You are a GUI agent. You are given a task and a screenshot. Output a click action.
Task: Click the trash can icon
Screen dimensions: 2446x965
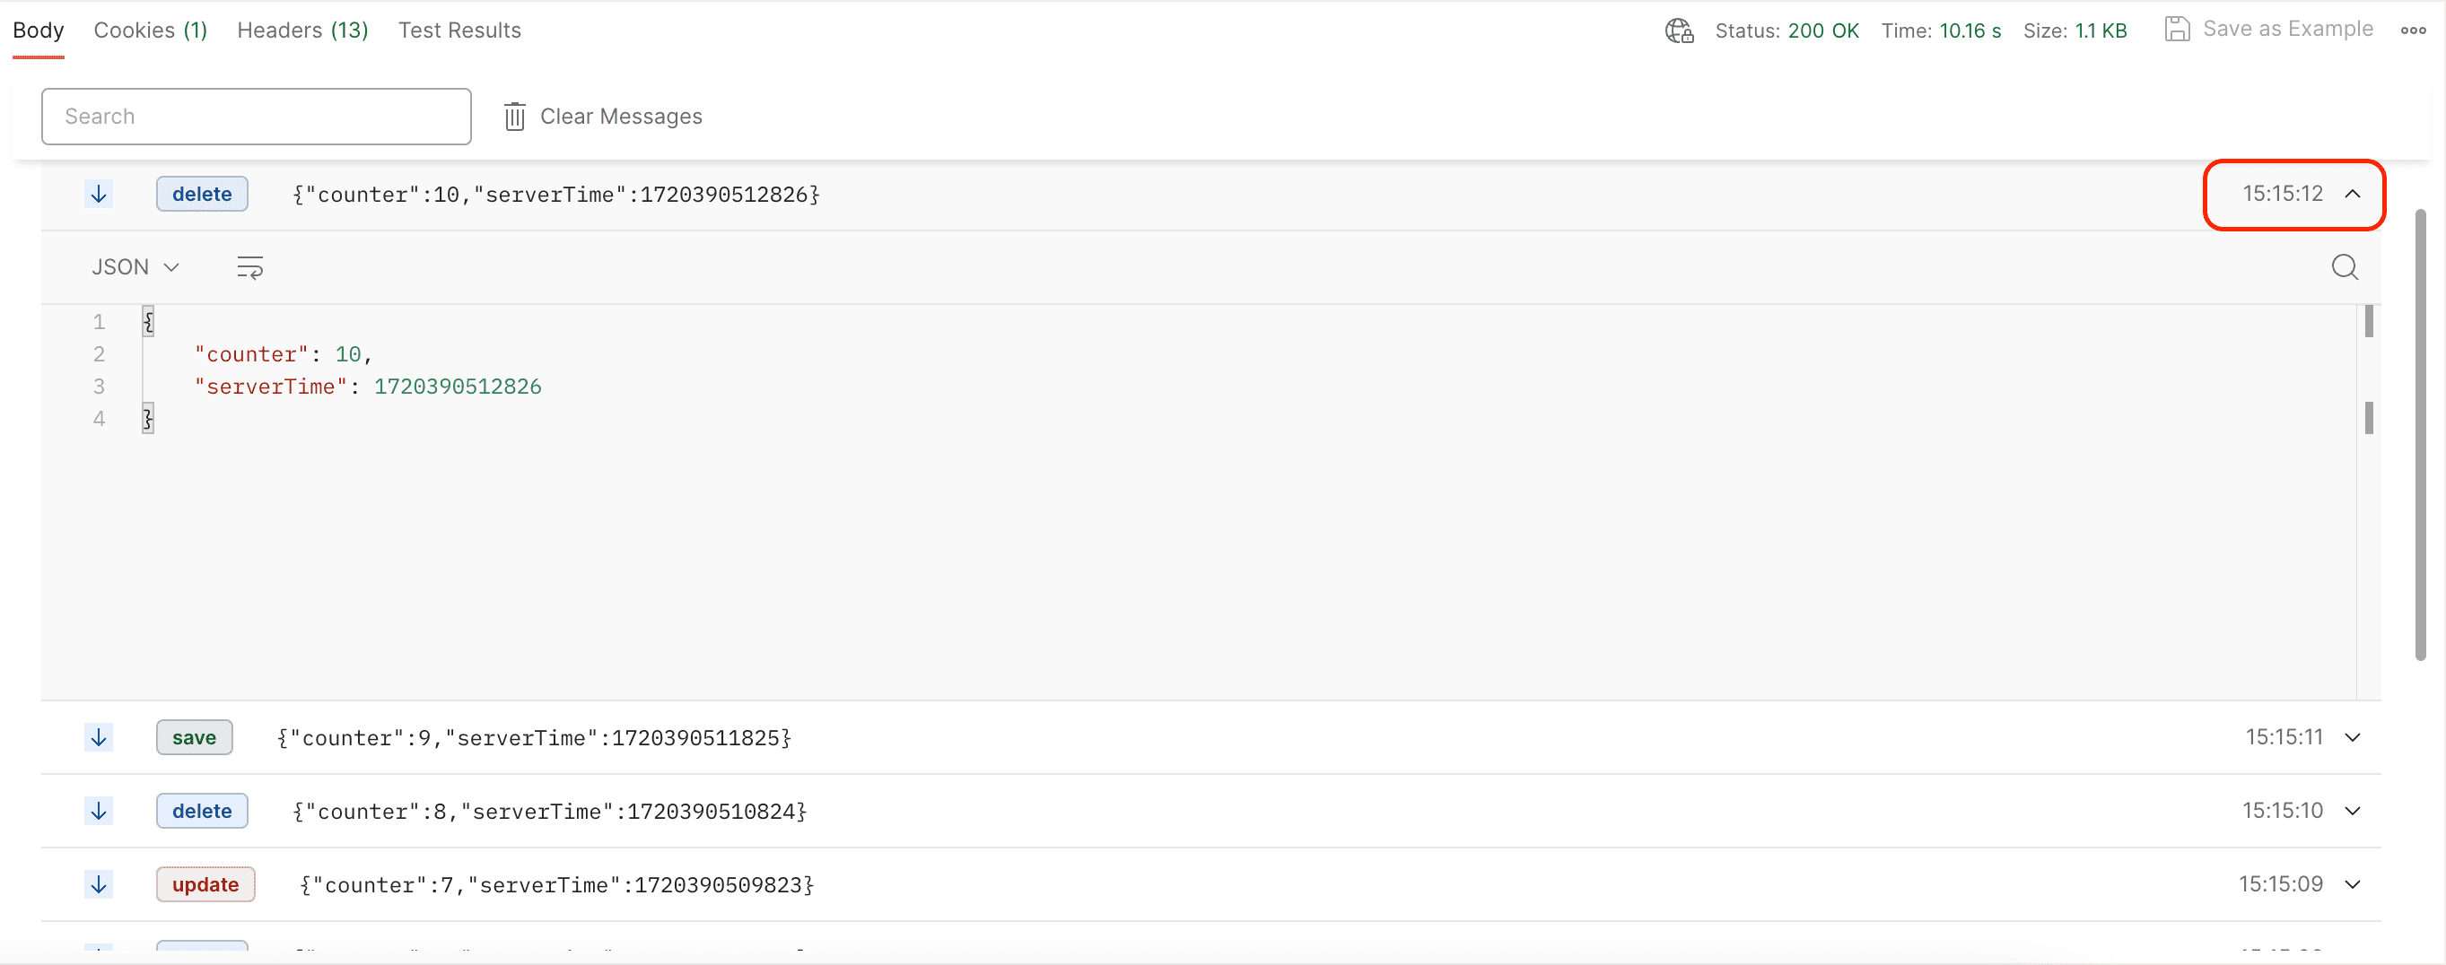[515, 117]
